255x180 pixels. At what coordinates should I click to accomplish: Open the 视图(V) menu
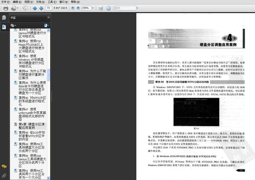[28, 2]
